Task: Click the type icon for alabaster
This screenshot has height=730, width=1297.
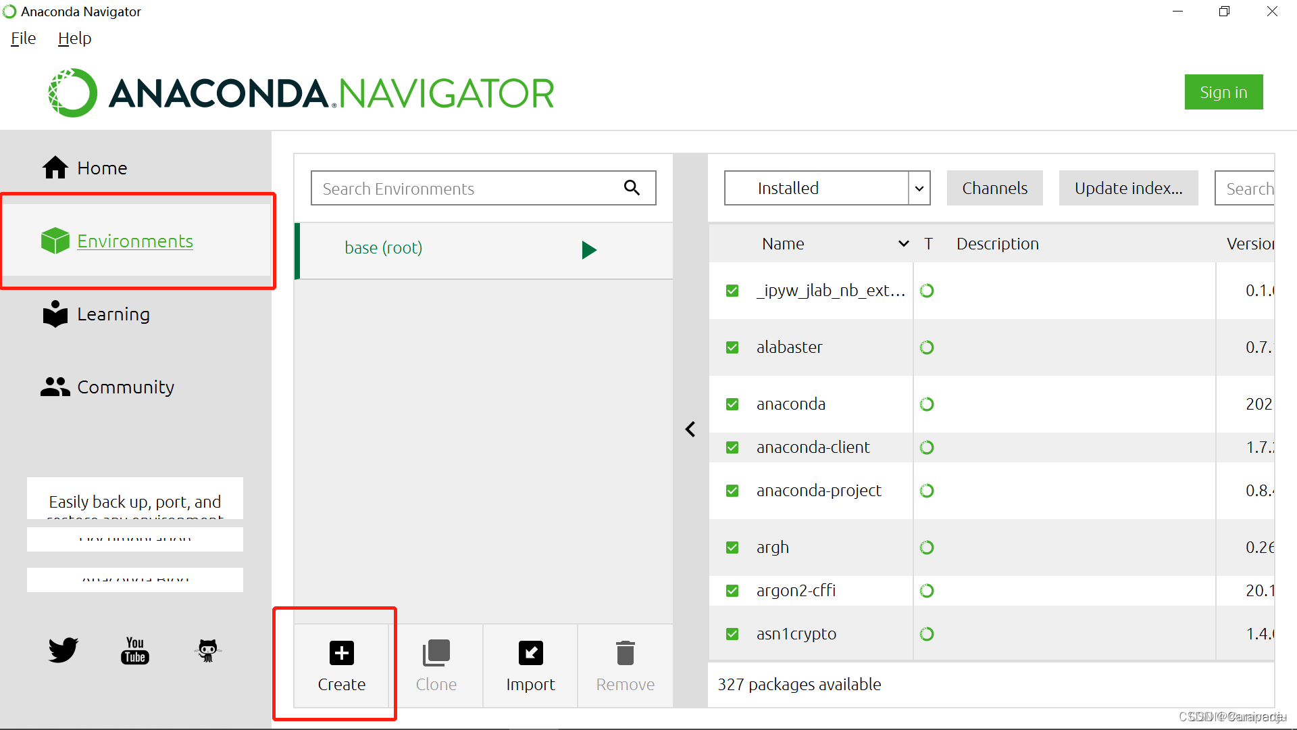Action: pyautogui.click(x=927, y=347)
